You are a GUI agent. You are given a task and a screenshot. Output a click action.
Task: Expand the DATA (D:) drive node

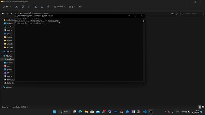tap(3, 83)
